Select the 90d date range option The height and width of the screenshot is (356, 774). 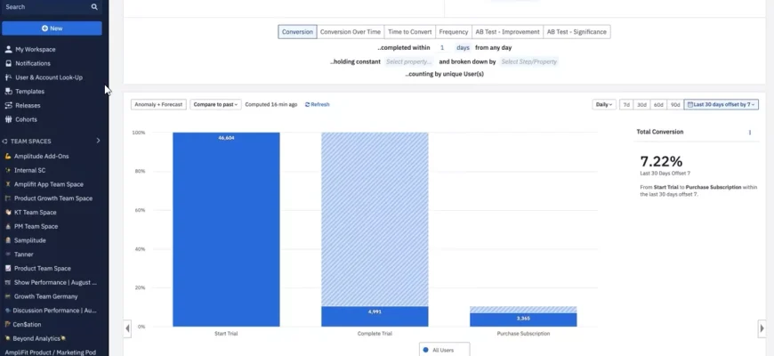[x=675, y=104]
